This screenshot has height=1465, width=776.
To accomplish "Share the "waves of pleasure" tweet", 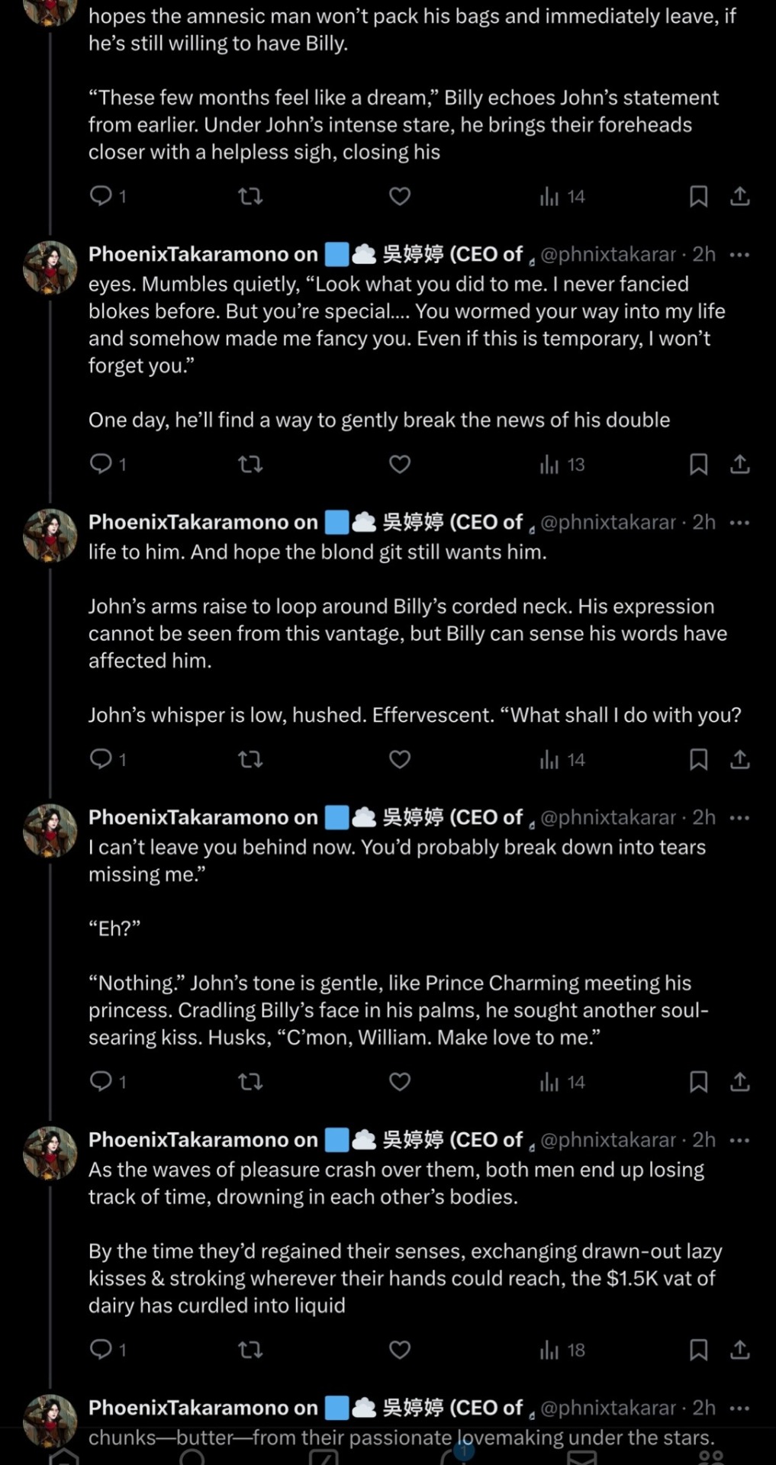I will (x=739, y=1350).
